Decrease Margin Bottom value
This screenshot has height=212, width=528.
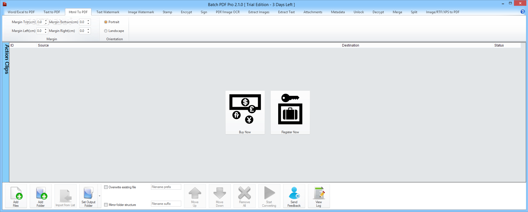pyautogui.click(x=88, y=23)
